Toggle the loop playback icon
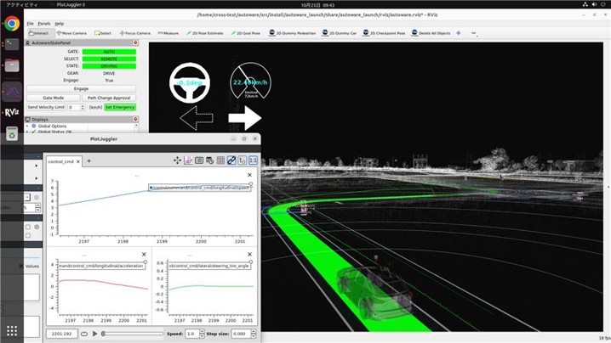The image size is (611, 343). [84, 334]
